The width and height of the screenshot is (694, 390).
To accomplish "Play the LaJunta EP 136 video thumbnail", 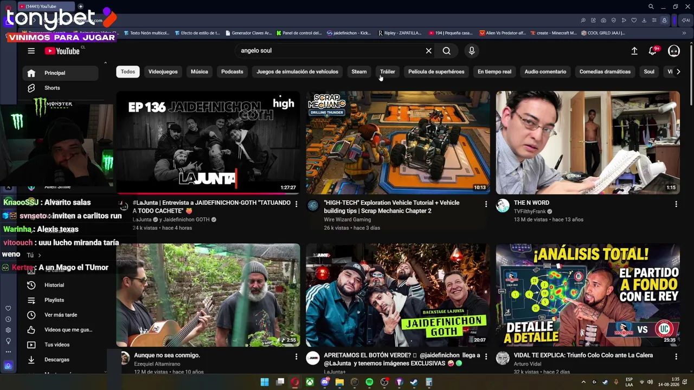I will 208,142.
